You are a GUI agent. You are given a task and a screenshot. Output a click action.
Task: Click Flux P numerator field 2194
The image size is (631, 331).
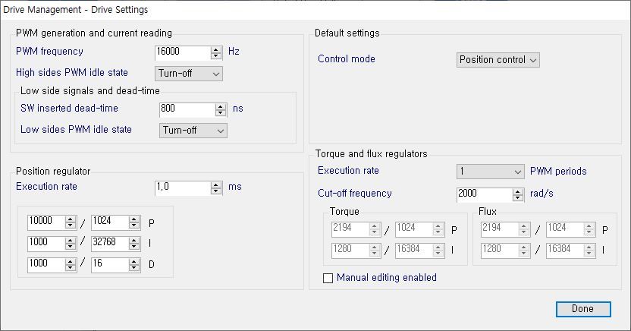[500, 229]
